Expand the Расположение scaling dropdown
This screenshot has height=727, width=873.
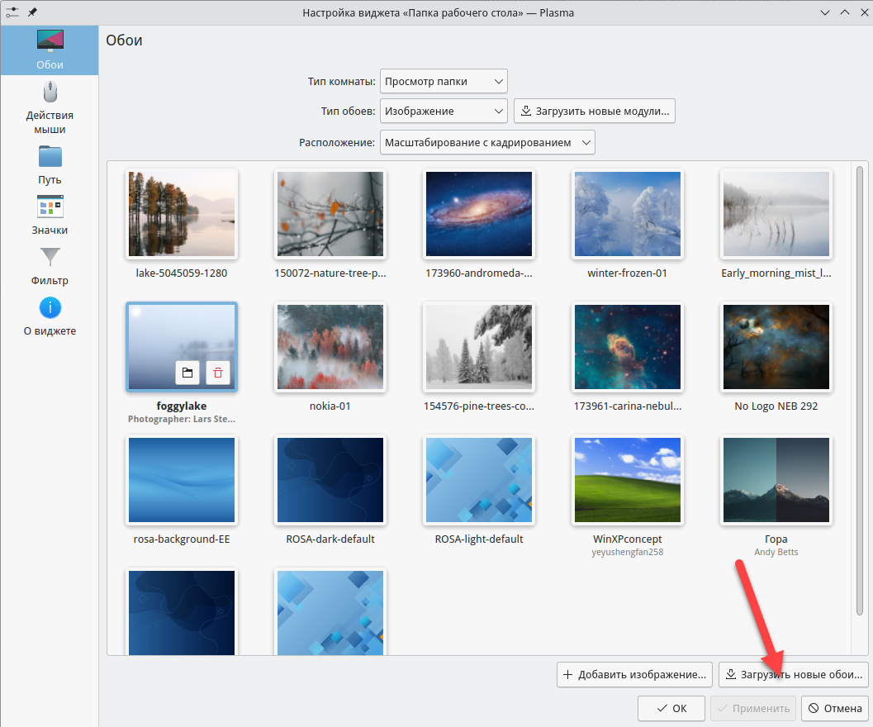(487, 142)
